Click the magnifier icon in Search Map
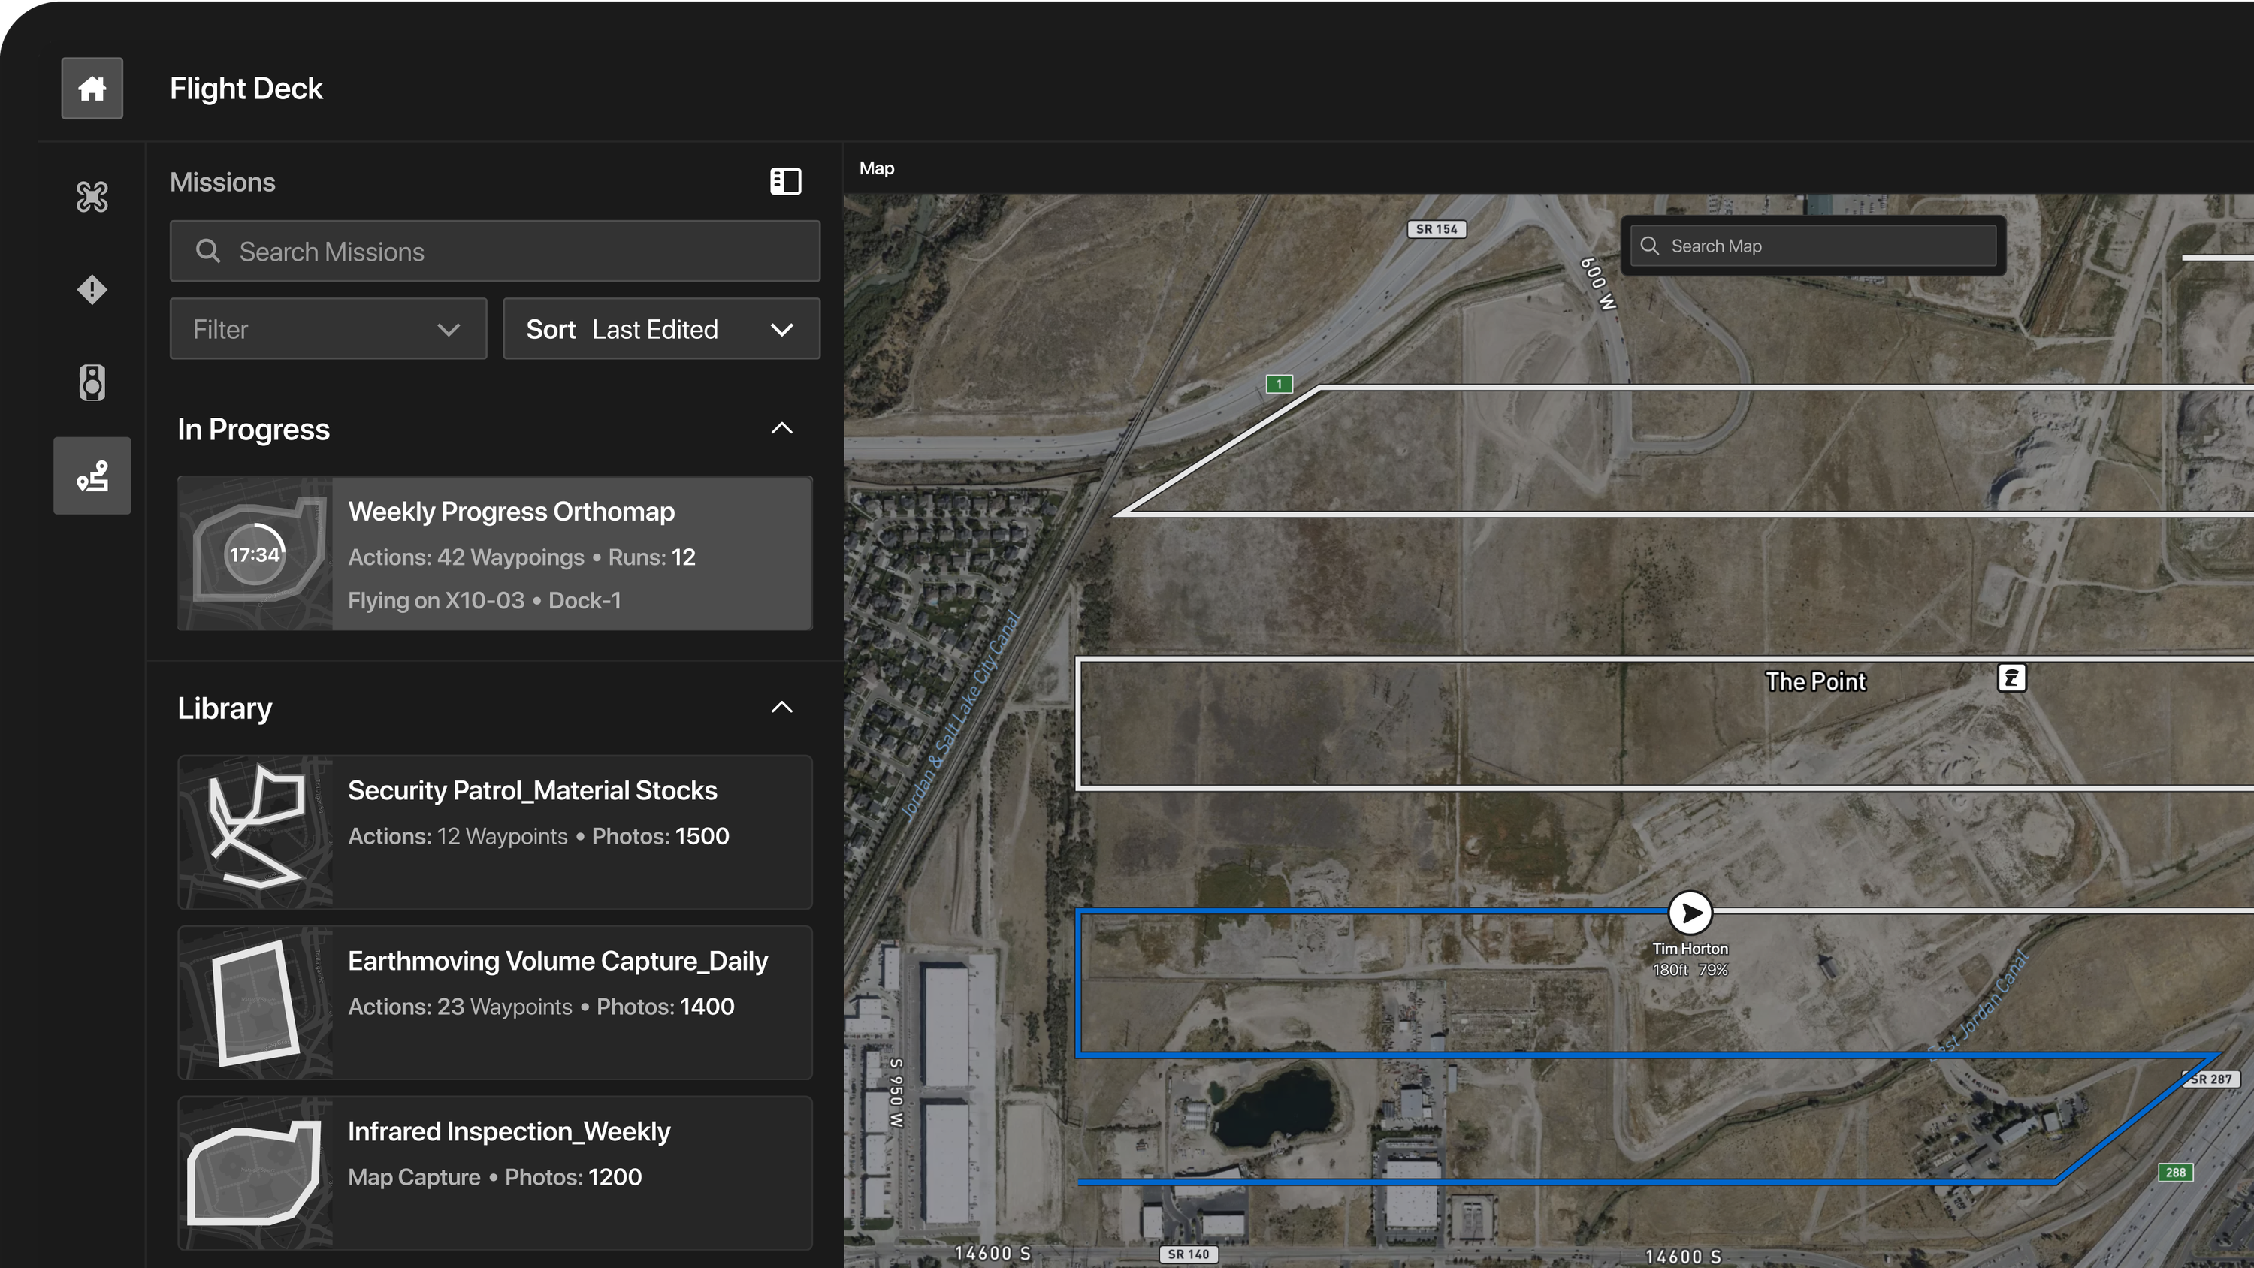The height and width of the screenshot is (1268, 2254). pyautogui.click(x=1649, y=246)
